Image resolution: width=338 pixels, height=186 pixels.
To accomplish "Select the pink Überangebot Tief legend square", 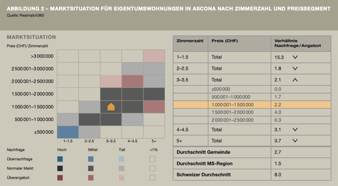I will pos(122,177).
